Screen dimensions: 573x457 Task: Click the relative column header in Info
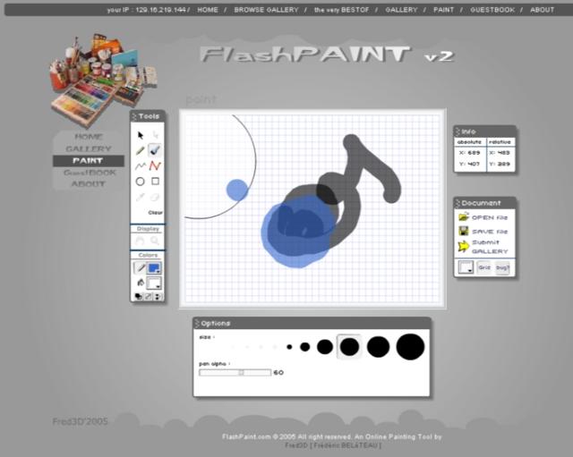500,141
